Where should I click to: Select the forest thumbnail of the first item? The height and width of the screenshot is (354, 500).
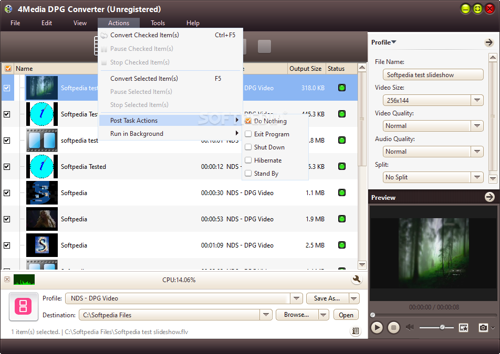pos(42,88)
